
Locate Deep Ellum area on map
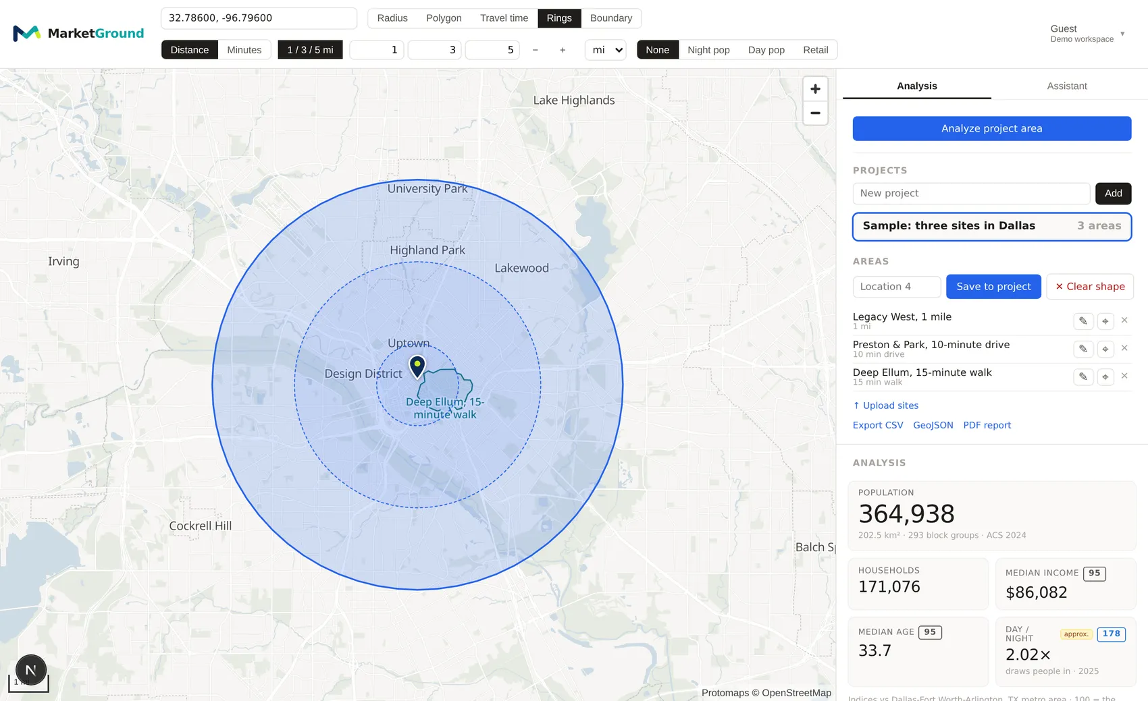coord(1105,376)
